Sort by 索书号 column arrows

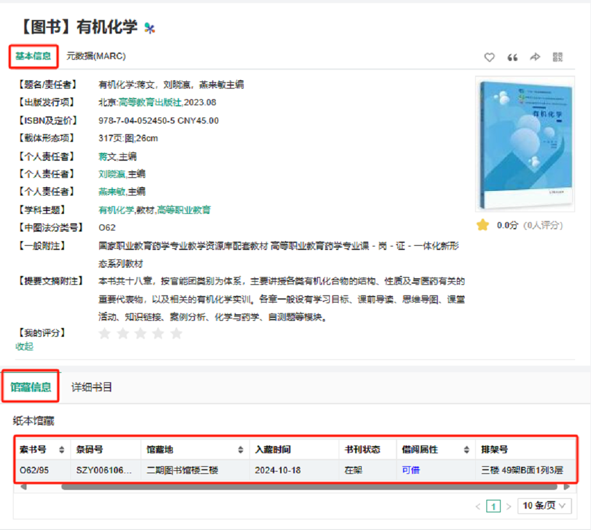click(62, 450)
